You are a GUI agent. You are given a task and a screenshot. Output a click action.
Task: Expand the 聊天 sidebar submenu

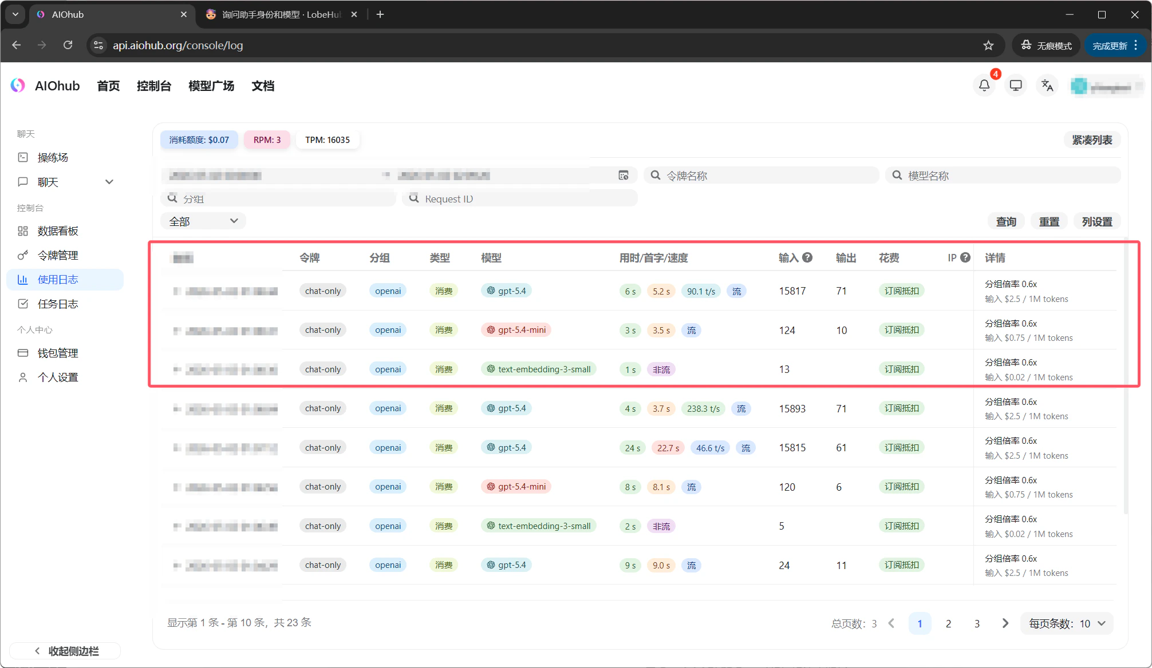tap(109, 182)
